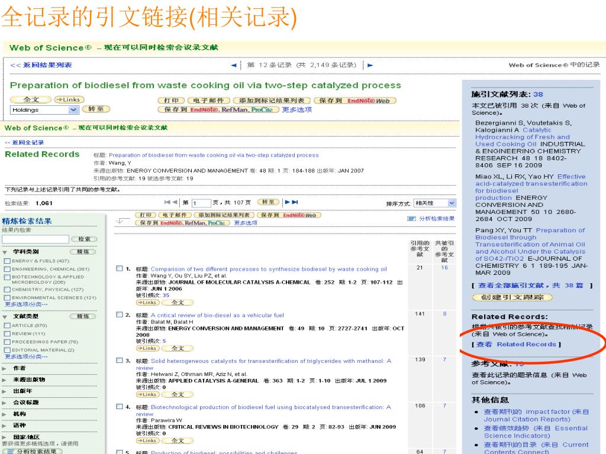Viewport: 606px width, 454px height.
Task: Open Links button for record 3
Action: [147, 394]
